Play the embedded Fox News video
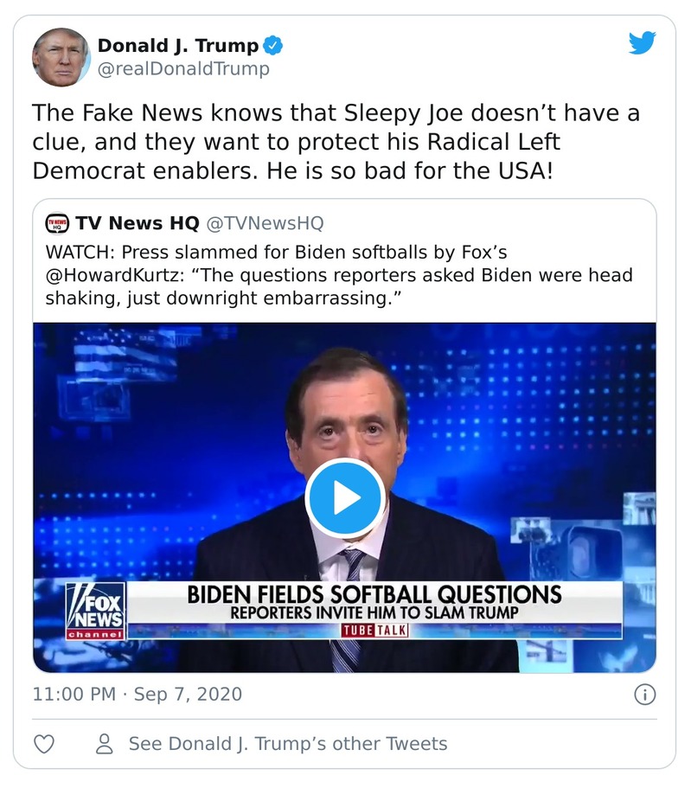Image resolution: width=691 pixels, height=788 pixels. coord(344,497)
